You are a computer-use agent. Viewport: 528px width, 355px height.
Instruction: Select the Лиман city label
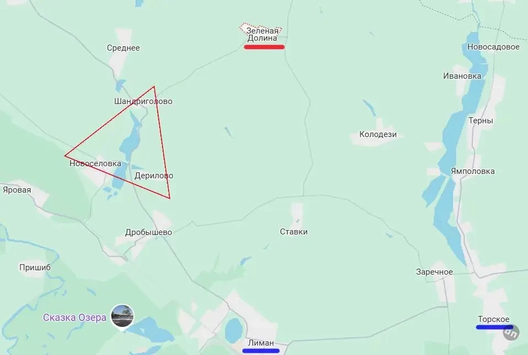click(261, 343)
